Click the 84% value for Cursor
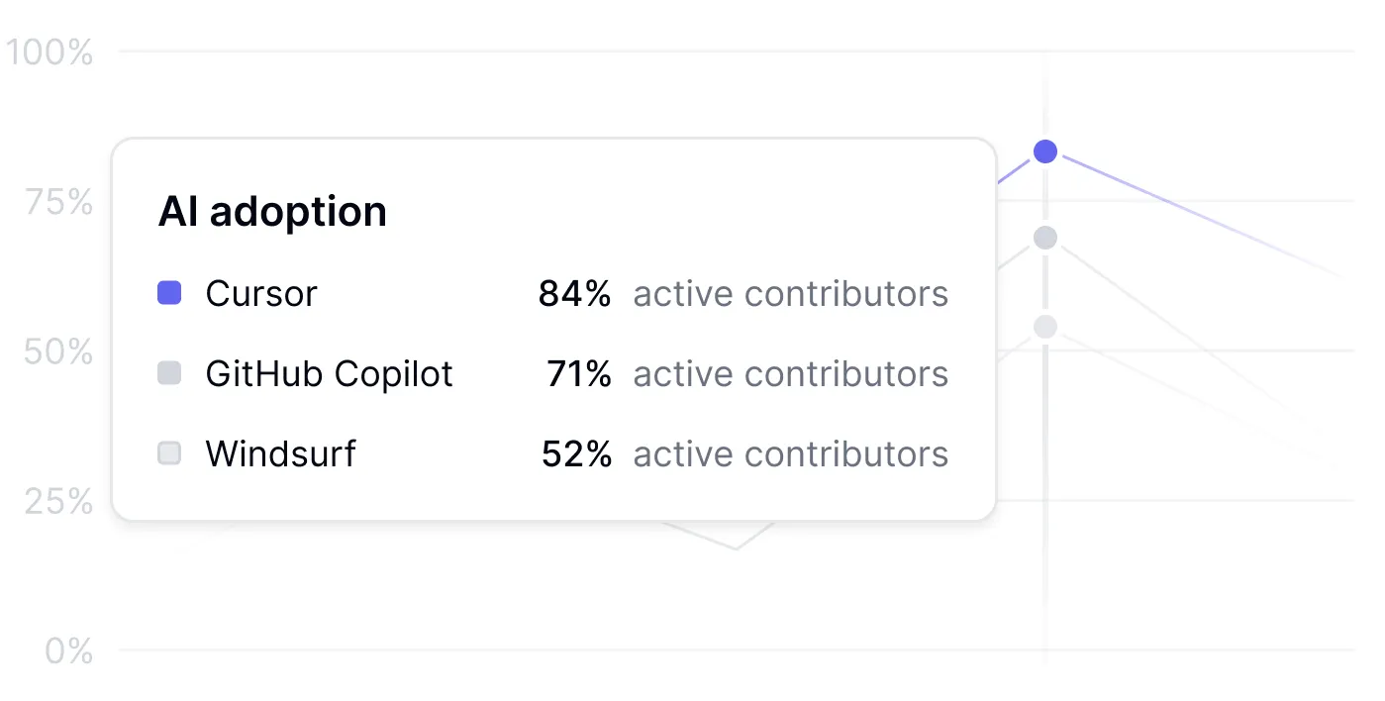 574,293
